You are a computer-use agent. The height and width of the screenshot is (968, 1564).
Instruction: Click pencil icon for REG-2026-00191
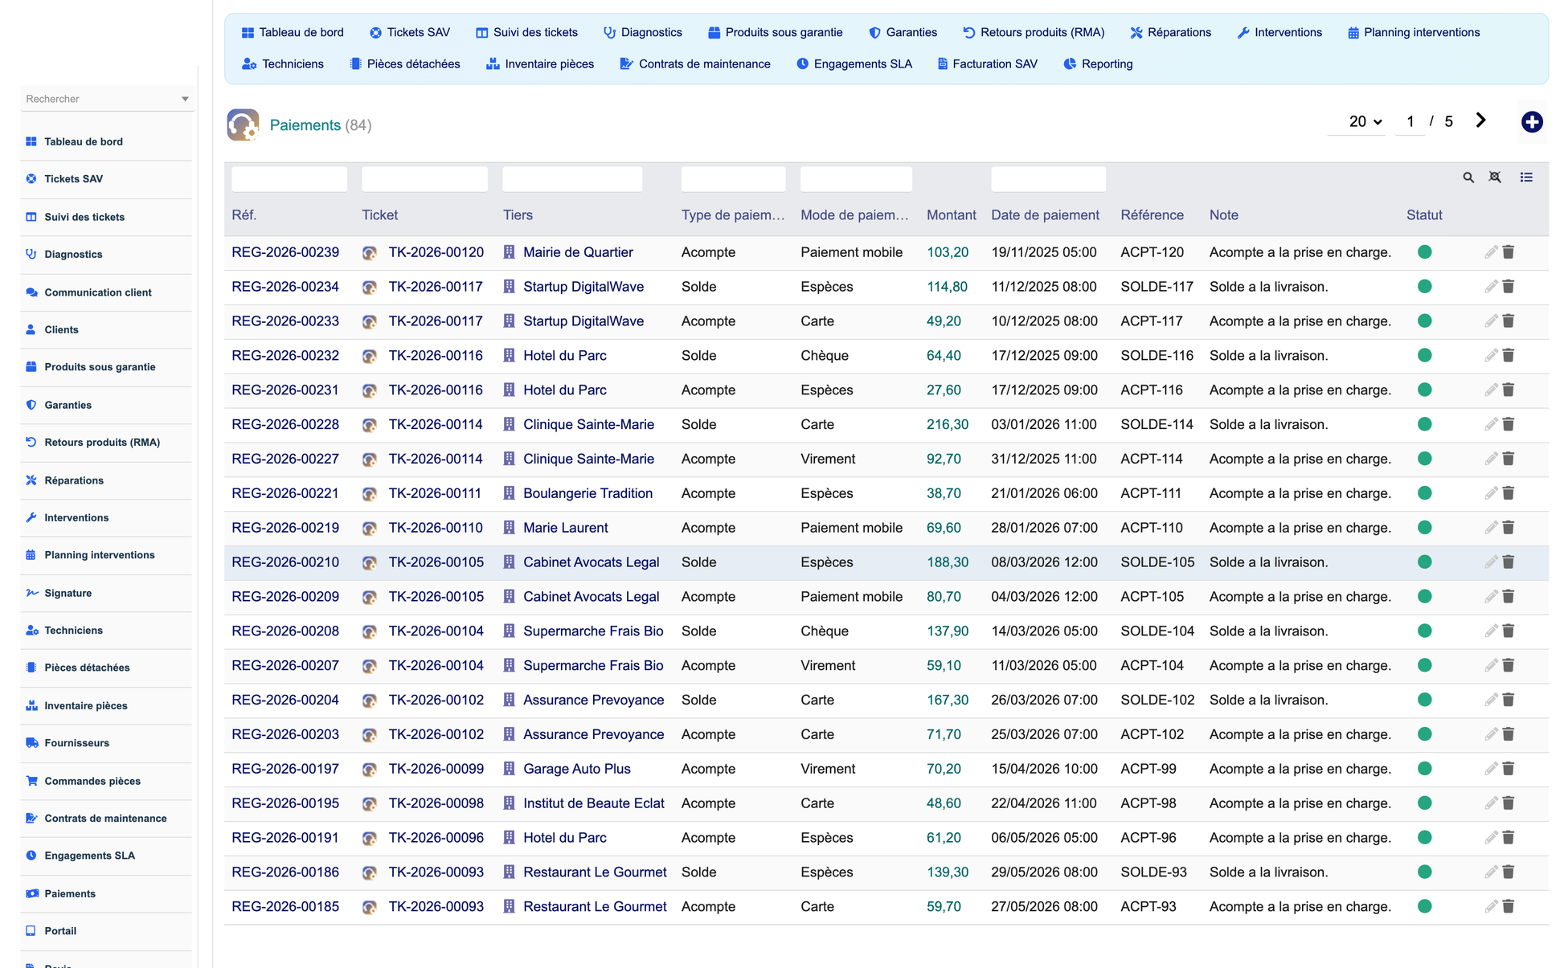tap(1491, 838)
